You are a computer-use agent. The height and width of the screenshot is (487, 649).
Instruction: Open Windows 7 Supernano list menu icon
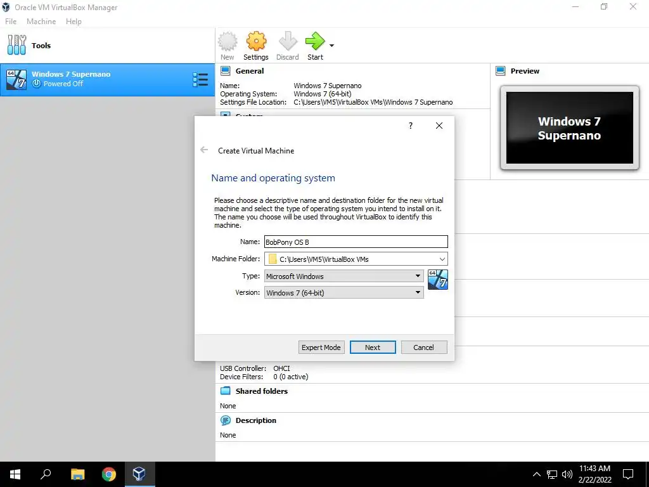pyautogui.click(x=200, y=79)
